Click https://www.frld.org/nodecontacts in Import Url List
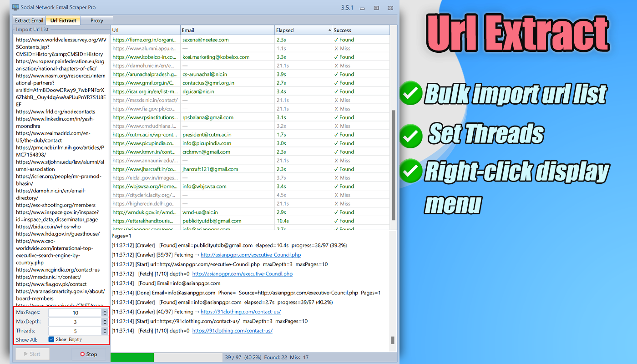Image resolution: width=637 pixels, height=364 pixels. (x=56, y=111)
